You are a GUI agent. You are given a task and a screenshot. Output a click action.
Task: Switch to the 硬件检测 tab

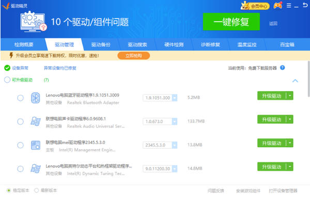click(x=174, y=44)
